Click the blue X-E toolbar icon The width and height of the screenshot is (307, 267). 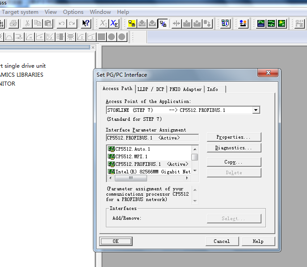pyautogui.click(x=114, y=24)
